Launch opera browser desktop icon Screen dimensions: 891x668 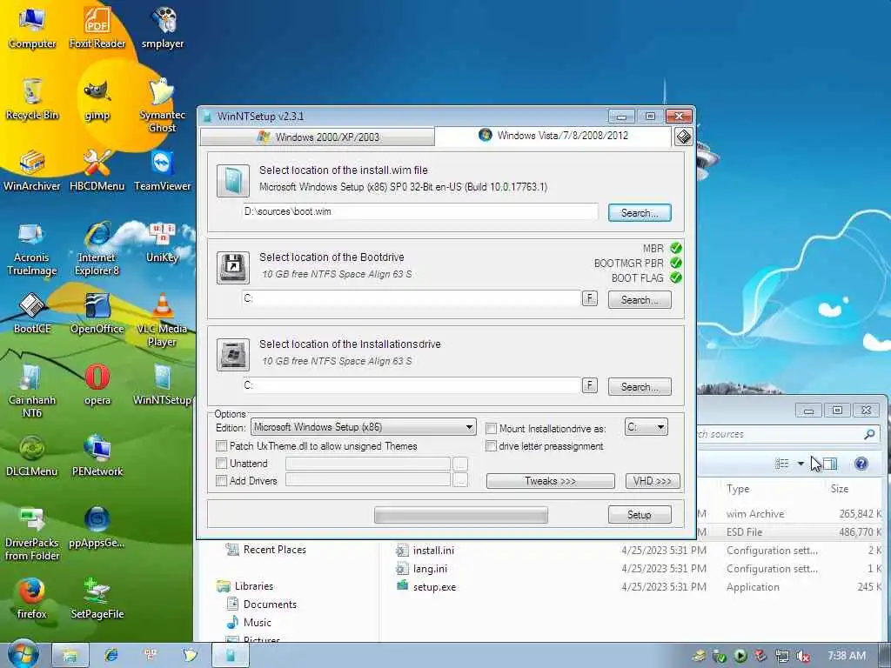click(x=97, y=384)
